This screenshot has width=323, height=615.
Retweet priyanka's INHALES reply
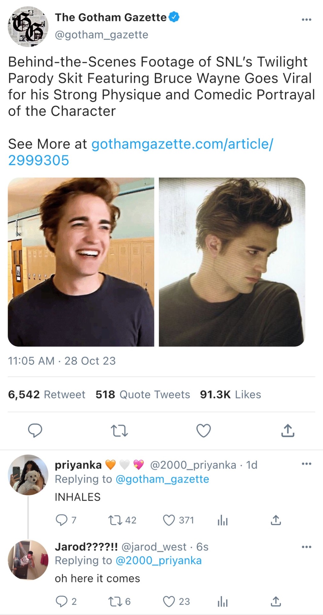pos(114,520)
